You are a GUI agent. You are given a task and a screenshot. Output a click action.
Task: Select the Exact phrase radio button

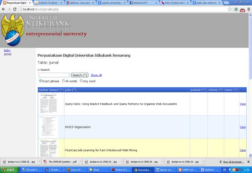[x=40, y=81]
